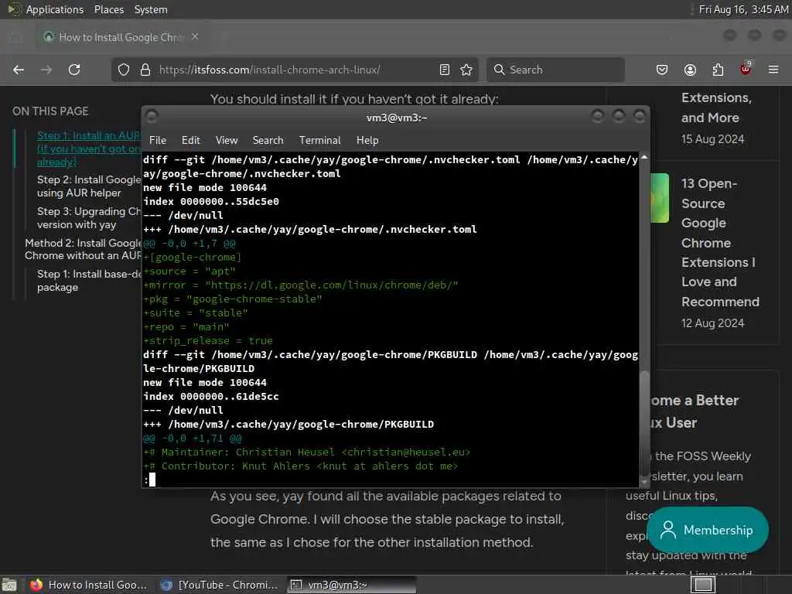Click the 15 Aug 2024 date text
Image resolution: width=792 pixels, height=594 pixels.
[x=712, y=139]
